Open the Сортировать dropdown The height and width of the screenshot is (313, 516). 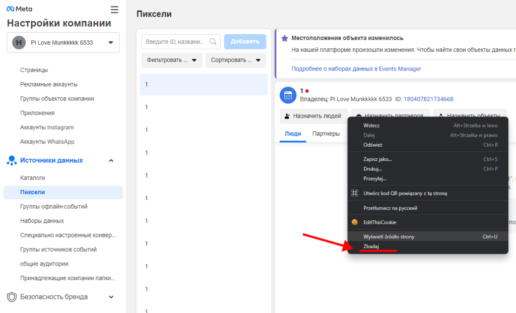pos(235,60)
